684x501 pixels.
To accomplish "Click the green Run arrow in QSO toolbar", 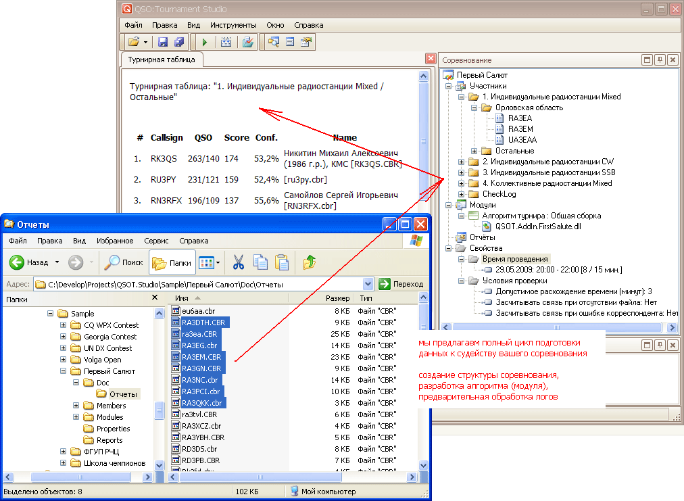I will coord(203,42).
